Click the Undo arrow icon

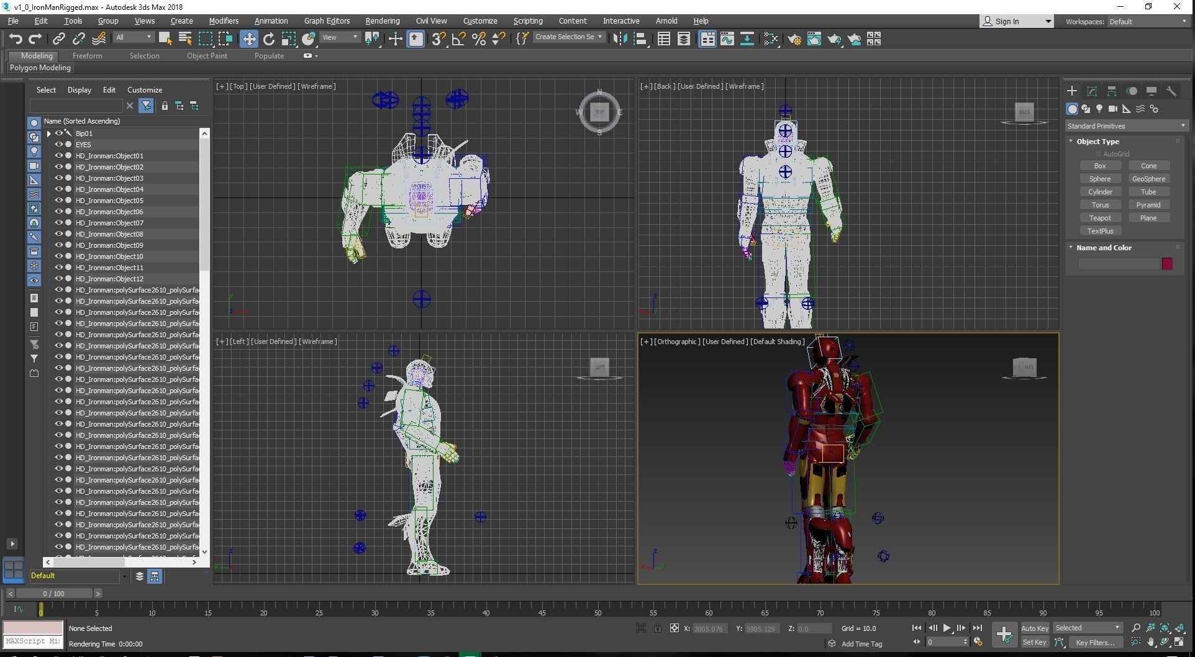click(16, 39)
